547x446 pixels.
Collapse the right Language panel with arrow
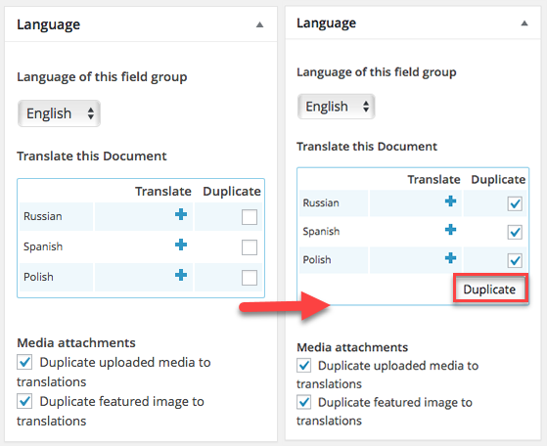[x=524, y=23]
